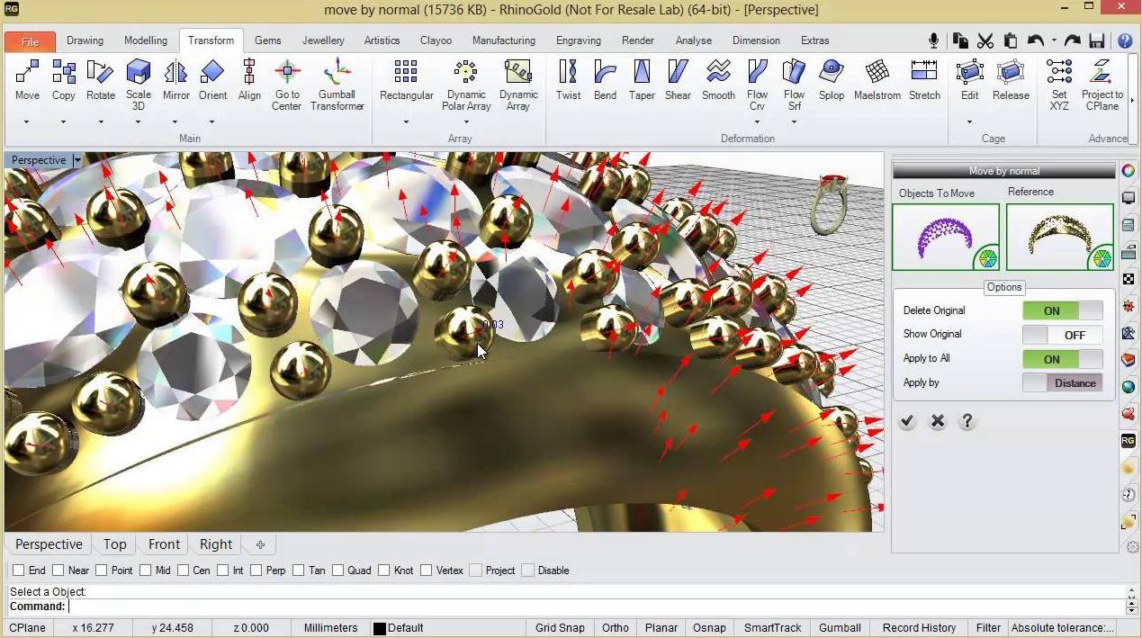Switch to the Gems ribbon tab
1142x638 pixels.
[x=268, y=40]
